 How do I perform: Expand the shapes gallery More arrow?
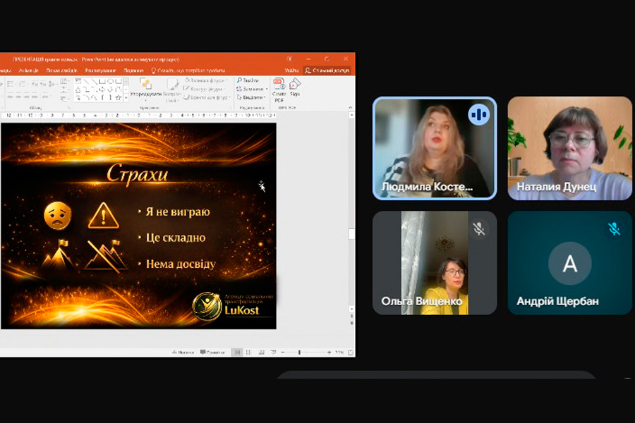pyautogui.click(x=126, y=98)
